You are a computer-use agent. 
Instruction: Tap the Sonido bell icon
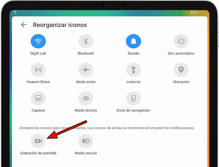point(133,41)
